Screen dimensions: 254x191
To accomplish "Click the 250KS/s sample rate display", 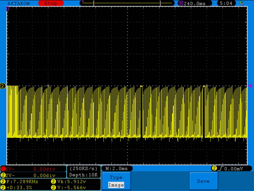I will [84, 168].
